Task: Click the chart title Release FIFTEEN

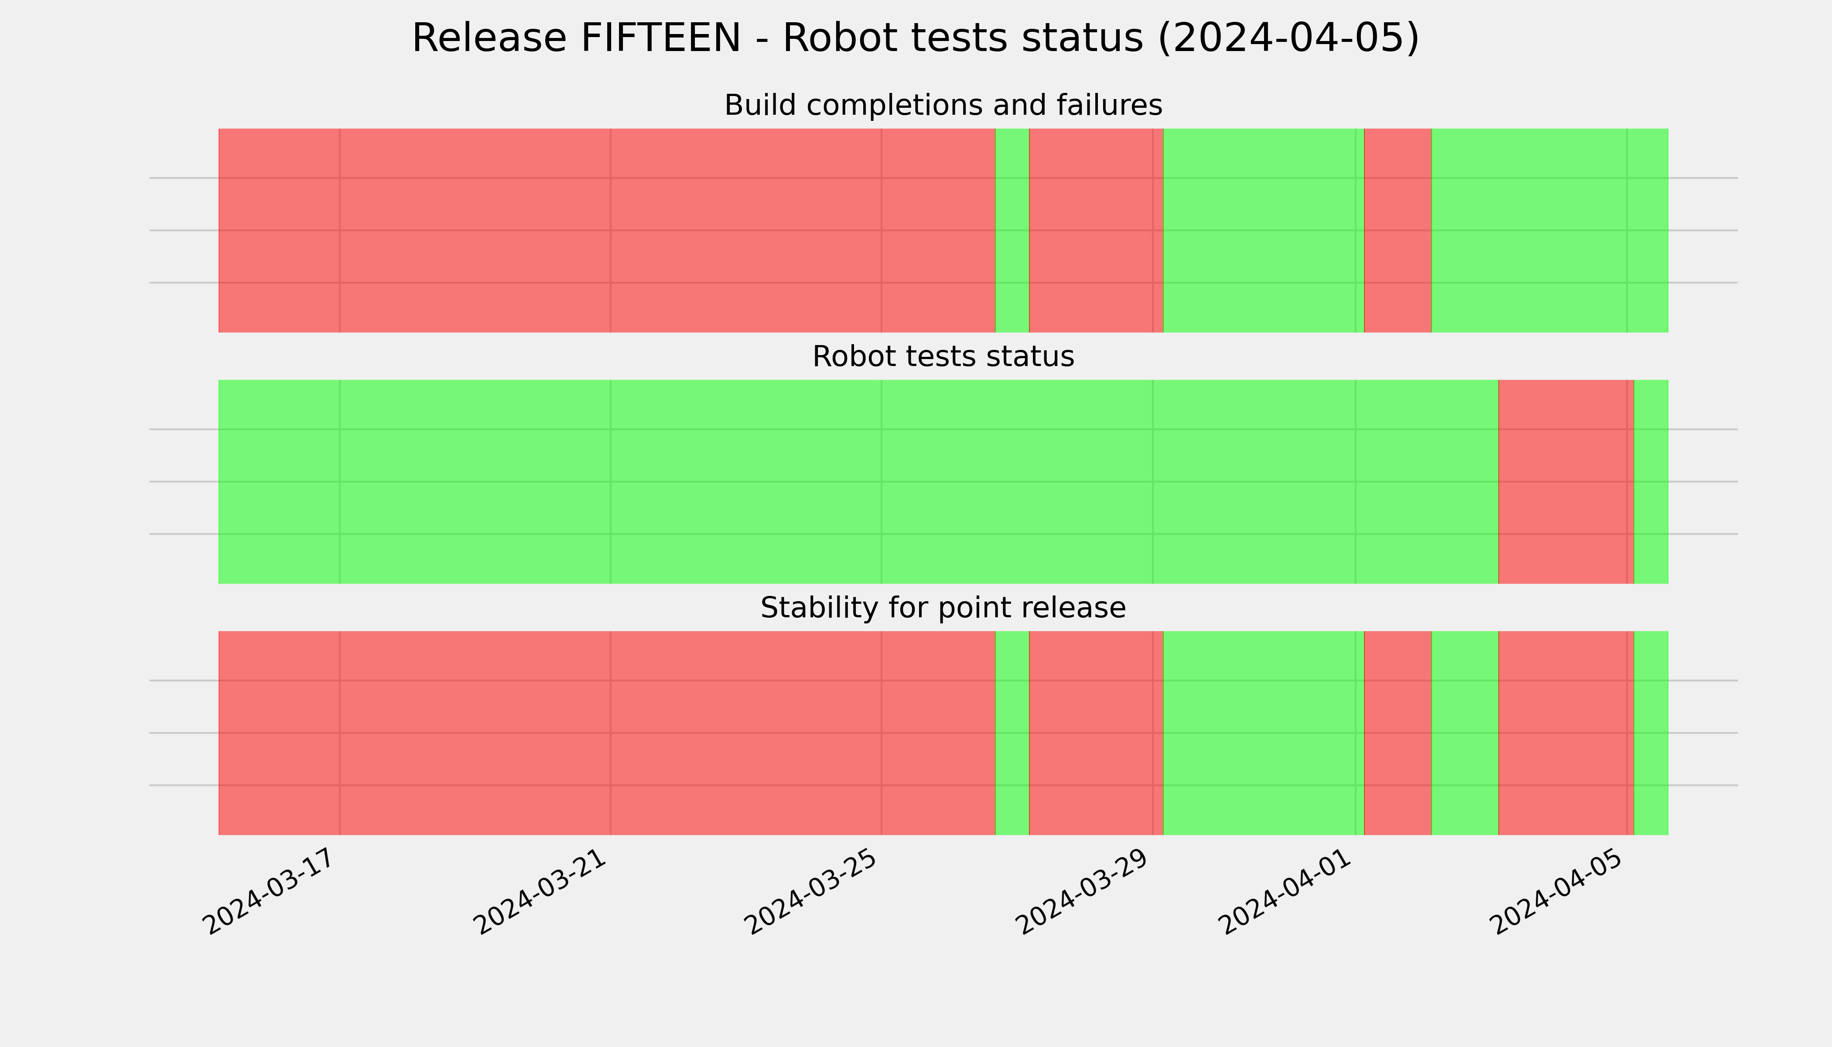Action: (x=915, y=38)
